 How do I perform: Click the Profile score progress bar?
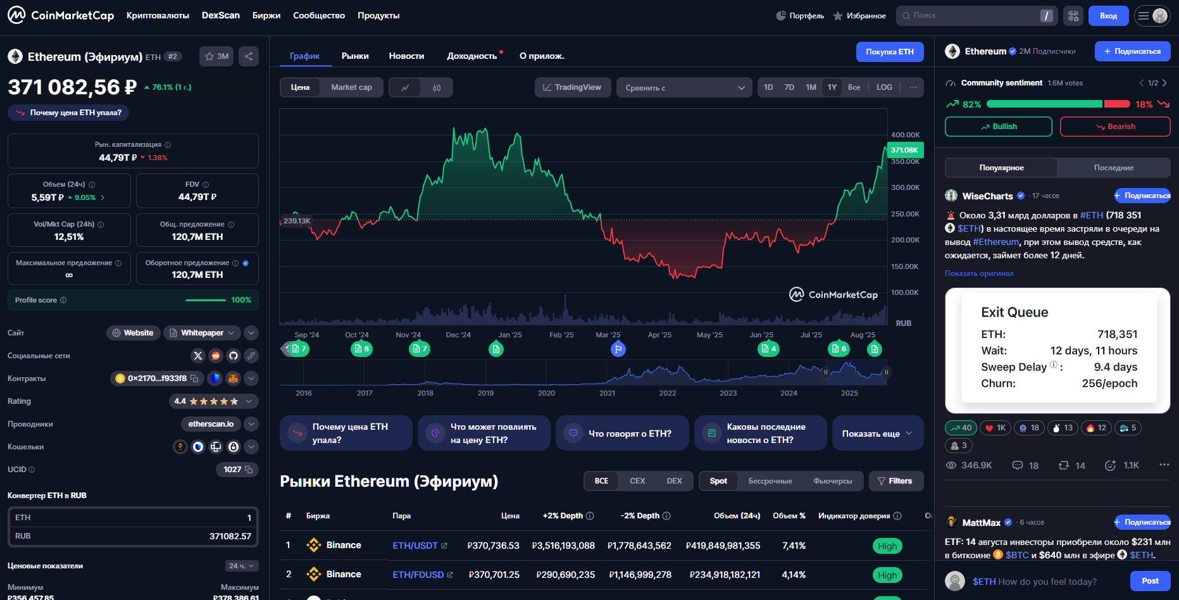[206, 300]
